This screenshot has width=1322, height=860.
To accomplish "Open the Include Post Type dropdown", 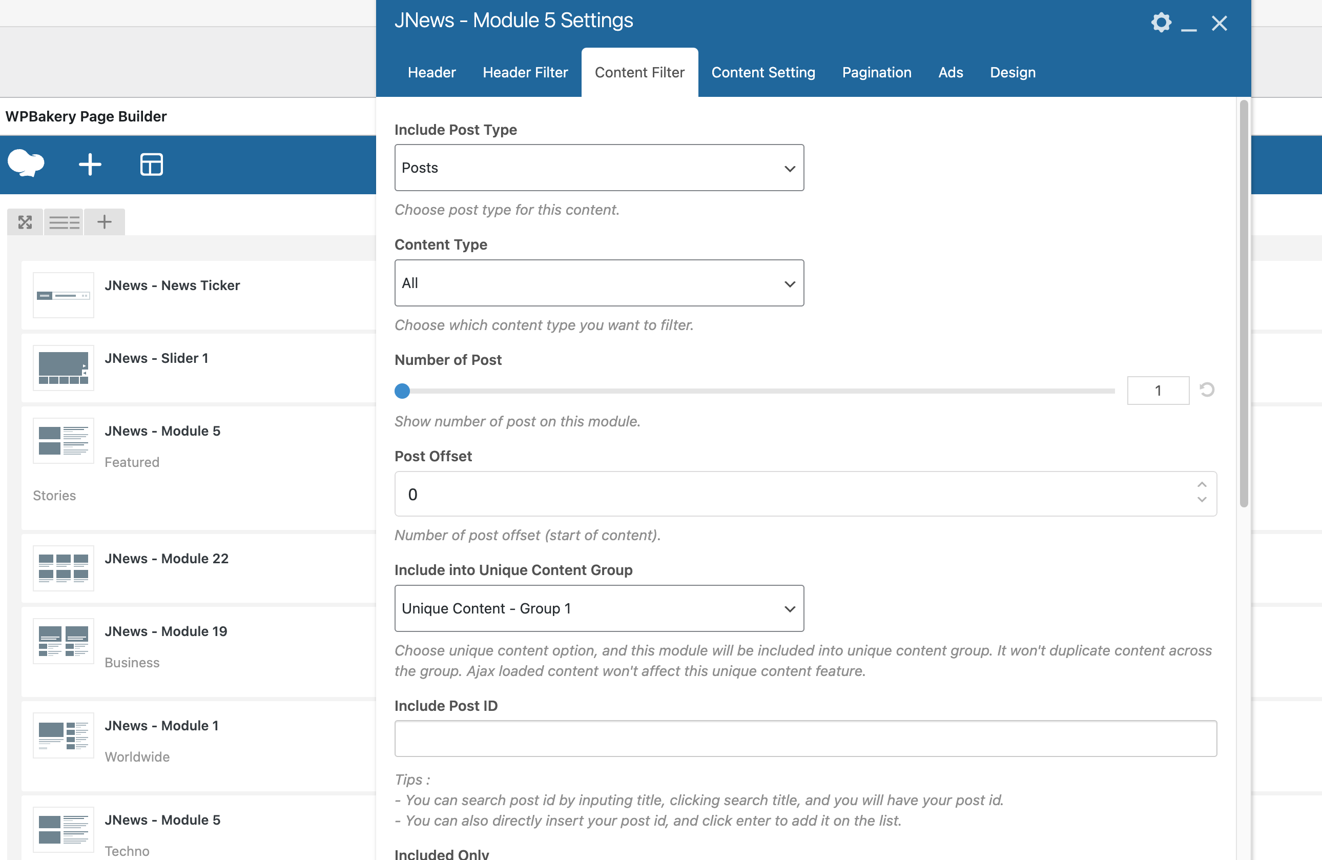I will point(599,168).
